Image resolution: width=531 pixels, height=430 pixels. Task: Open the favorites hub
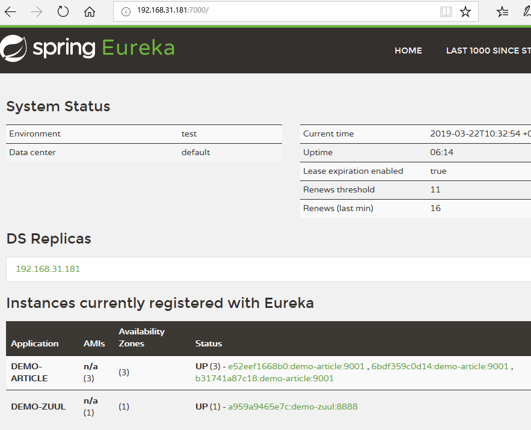coord(502,11)
